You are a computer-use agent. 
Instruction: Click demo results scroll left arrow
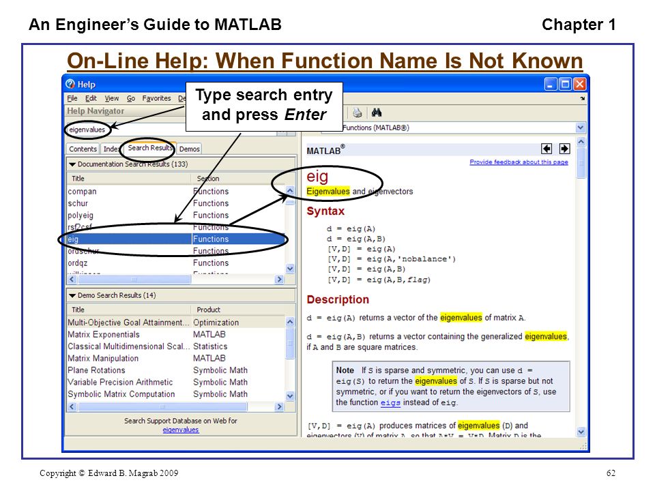[x=72, y=406]
